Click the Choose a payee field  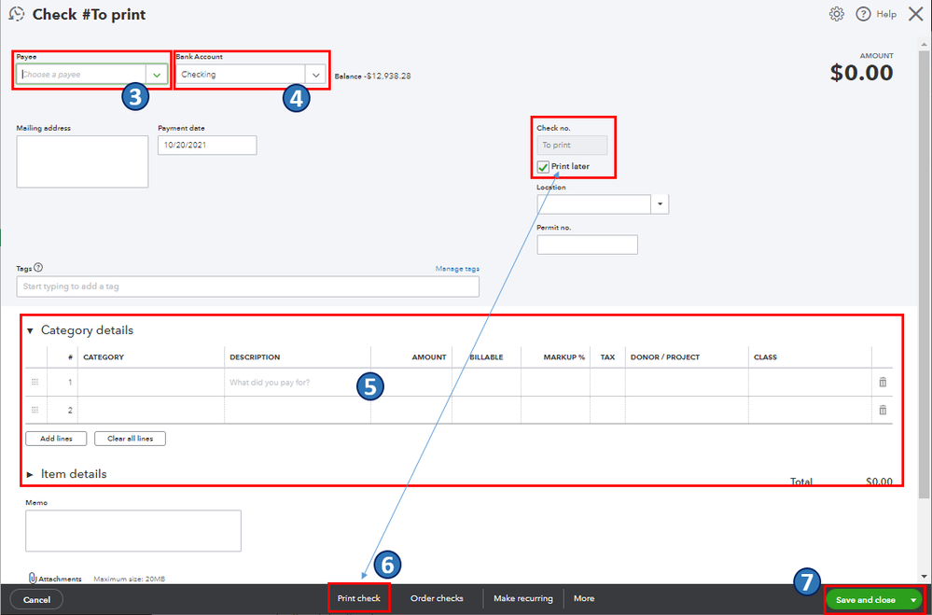click(81, 75)
